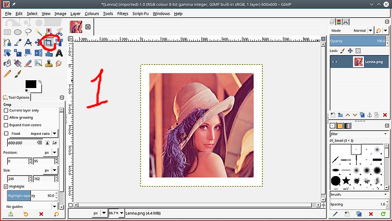Select the Free Select lasso tool
The width and height of the screenshot is (392, 221).
28,32
